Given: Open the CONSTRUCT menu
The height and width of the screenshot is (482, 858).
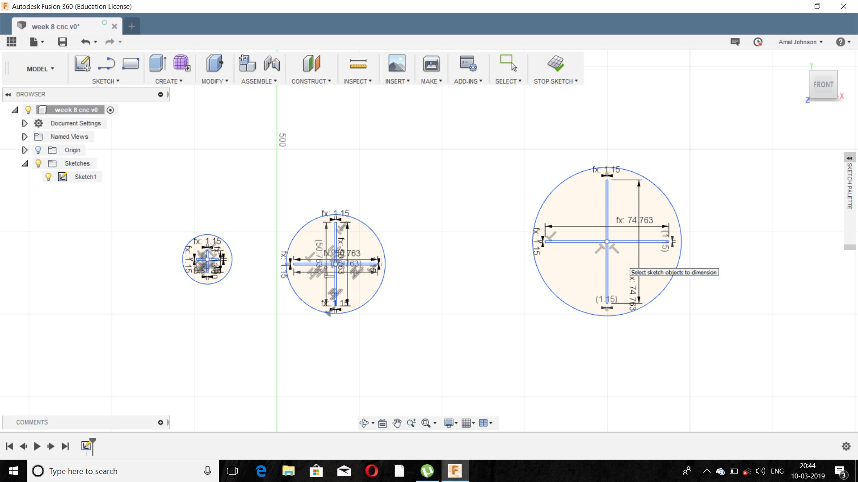Looking at the screenshot, I should coord(311,81).
